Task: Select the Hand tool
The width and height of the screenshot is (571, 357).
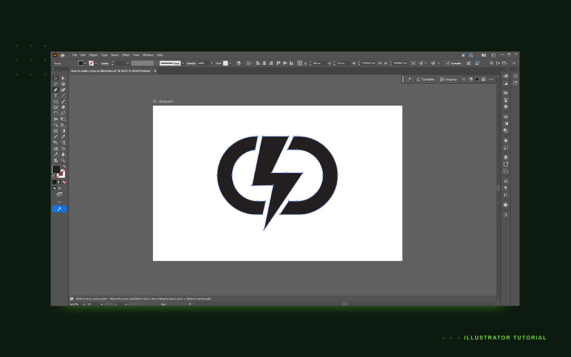Action: [x=63, y=154]
